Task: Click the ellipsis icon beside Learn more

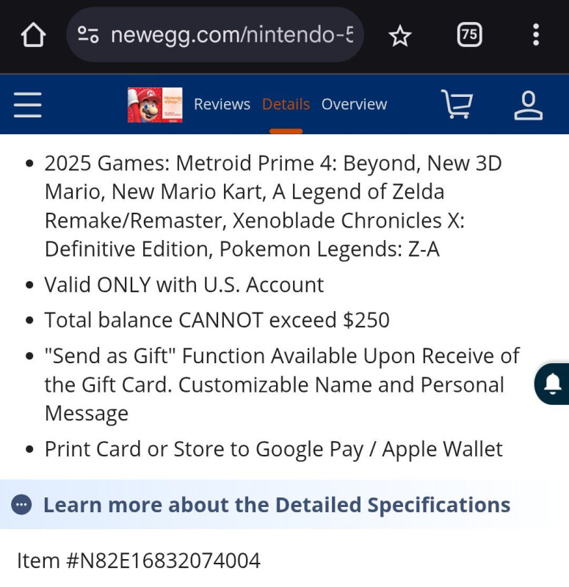Action: pos(22,505)
